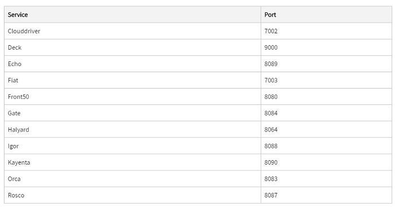Click port value 8080

(x=271, y=96)
